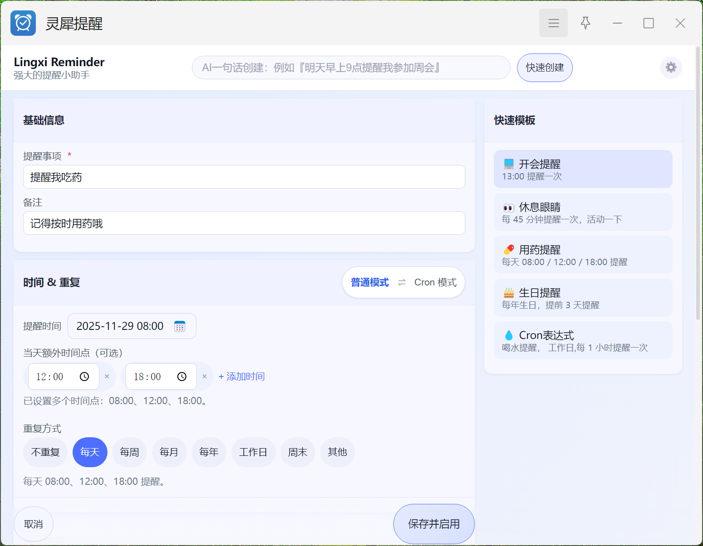The width and height of the screenshot is (703, 546).
Task: Open the hamburger menu in title bar
Action: [x=553, y=23]
